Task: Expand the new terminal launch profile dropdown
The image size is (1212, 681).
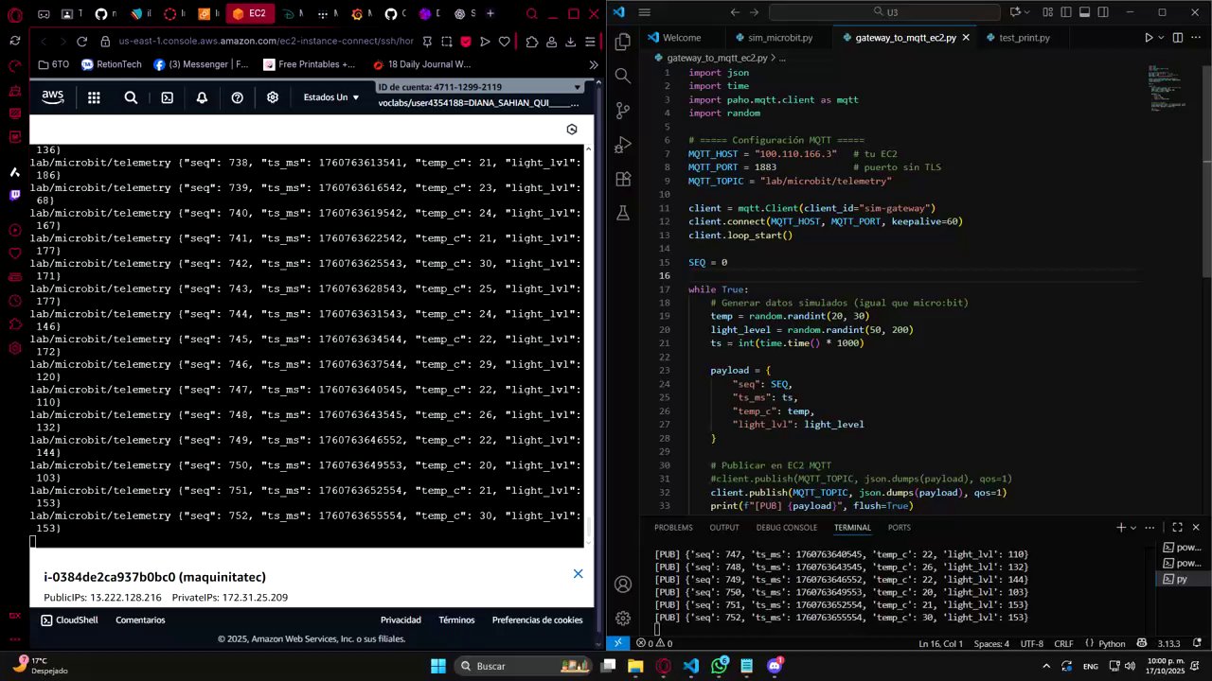Action: [1132, 527]
